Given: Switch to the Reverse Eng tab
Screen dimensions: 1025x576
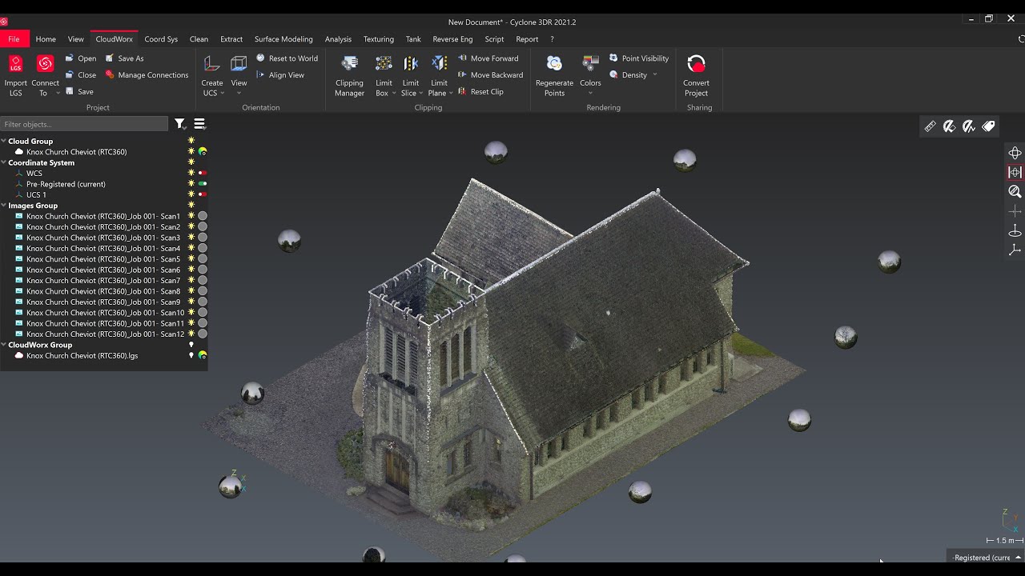Looking at the screenshot, I should tap(452, 39).
